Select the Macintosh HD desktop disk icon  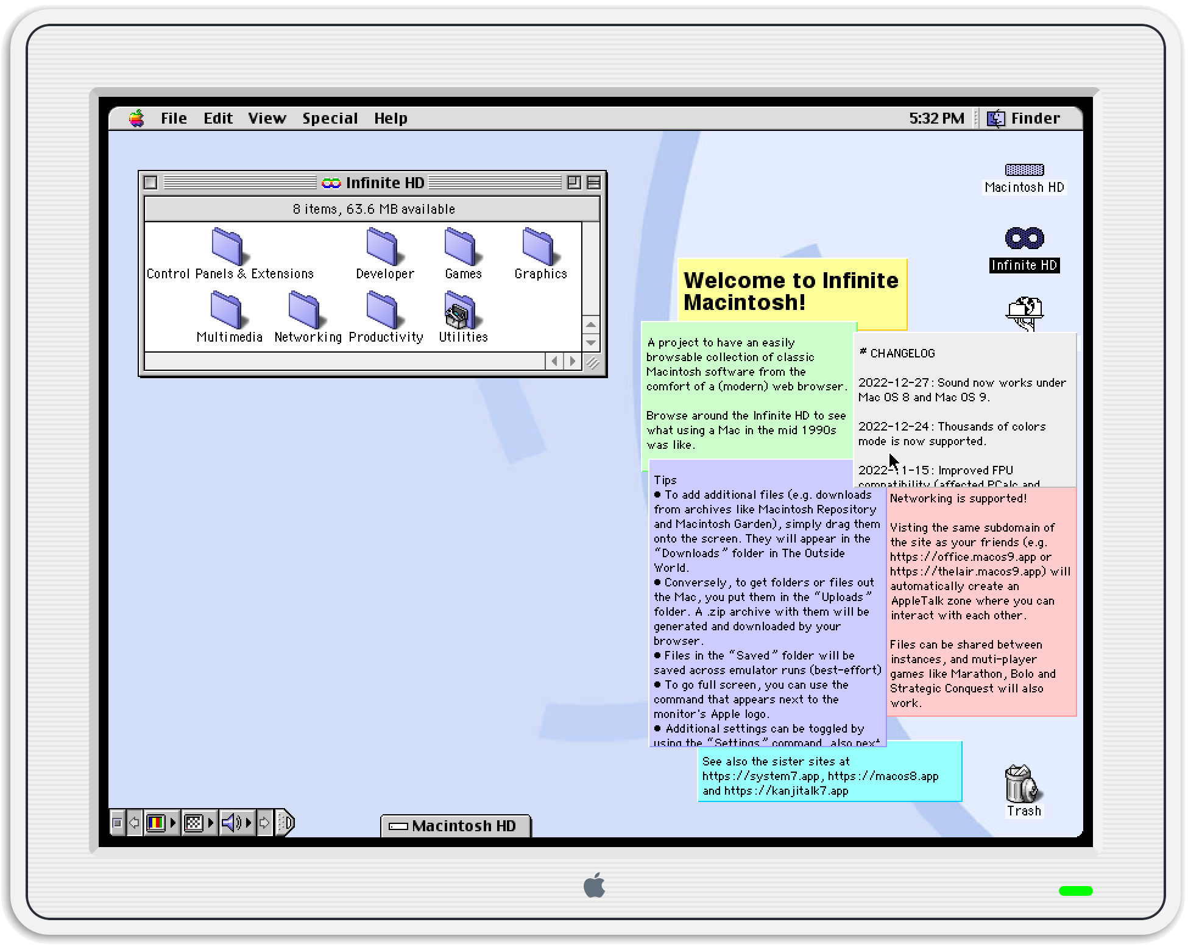(x=1024, y=171)
